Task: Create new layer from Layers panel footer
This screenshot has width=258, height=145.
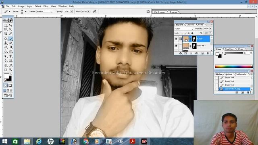Action: tap(202, 53)
